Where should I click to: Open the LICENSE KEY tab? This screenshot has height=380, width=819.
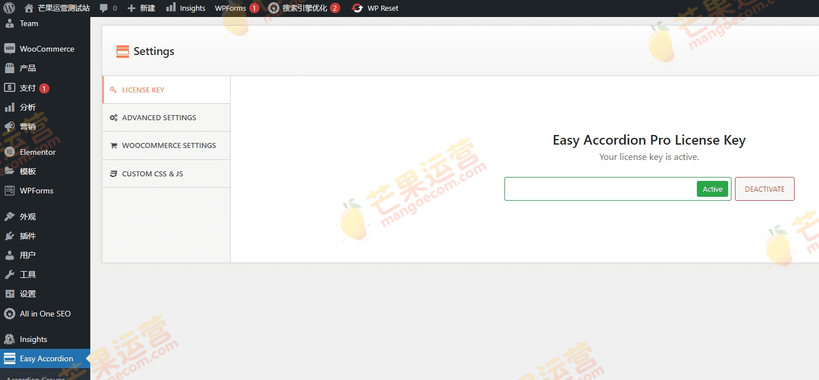[166, 90]
